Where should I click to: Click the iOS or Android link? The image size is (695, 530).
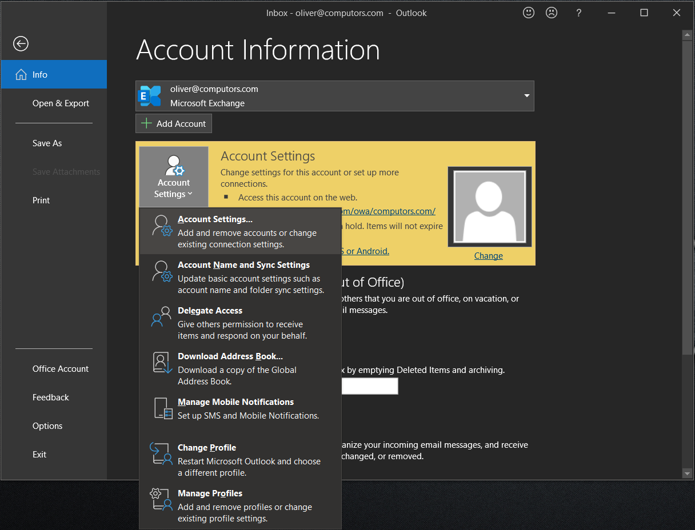tap(365, 251)
